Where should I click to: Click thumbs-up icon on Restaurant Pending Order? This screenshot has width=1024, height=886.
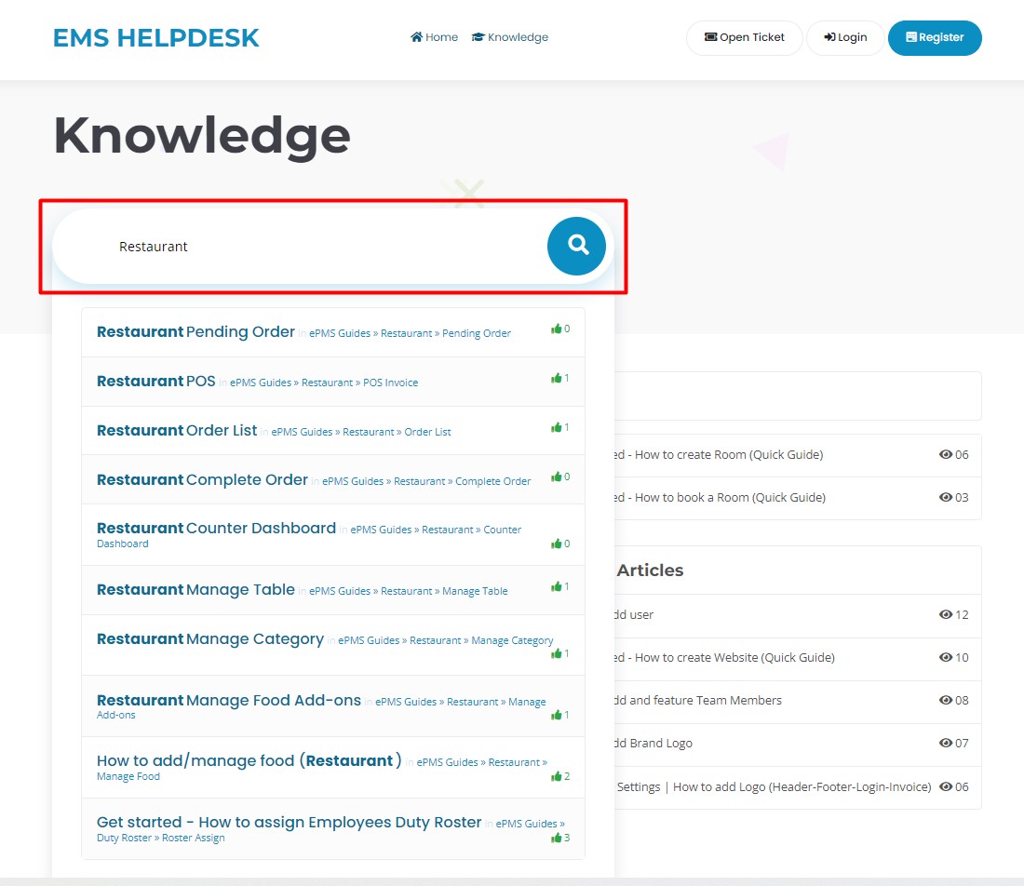pyautogui.click(x=556, y=329)
